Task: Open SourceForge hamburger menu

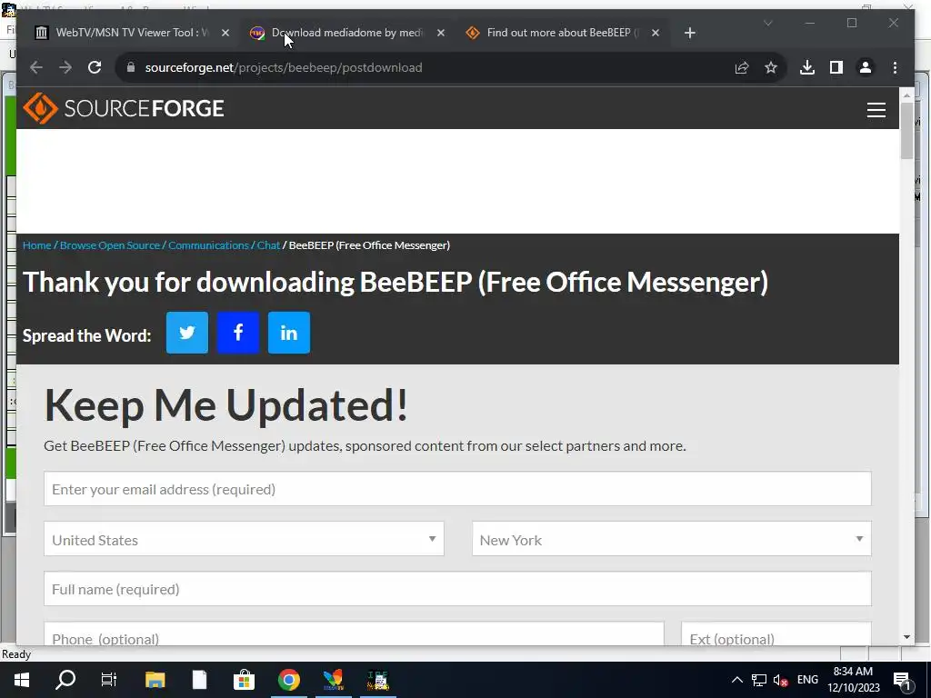Action: (x=876, y=110)
